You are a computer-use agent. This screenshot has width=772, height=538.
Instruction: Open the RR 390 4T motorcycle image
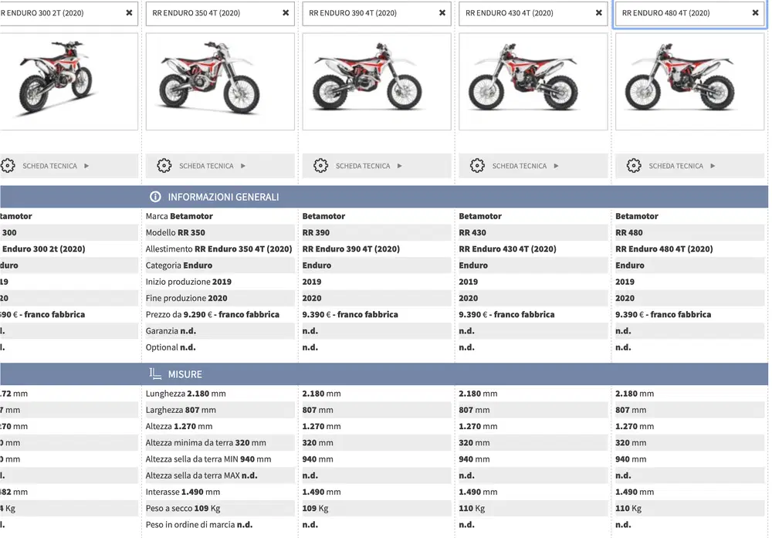click(377, 81)
